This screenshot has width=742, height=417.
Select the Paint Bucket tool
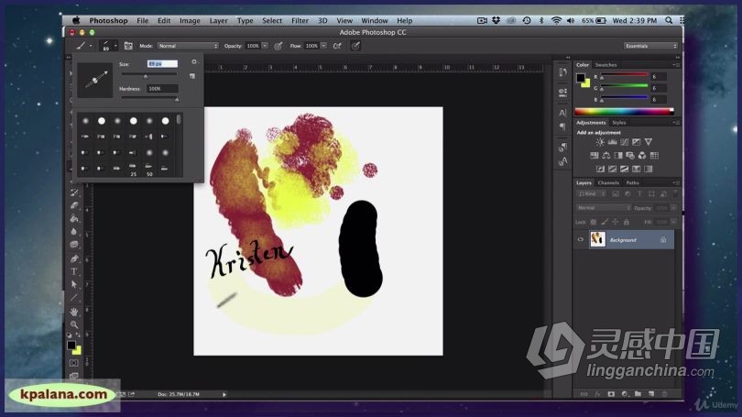click(74, 219)
